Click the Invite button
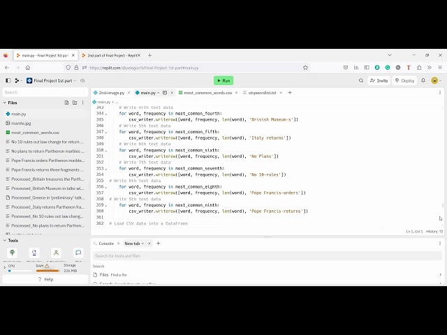 [379, 81]
